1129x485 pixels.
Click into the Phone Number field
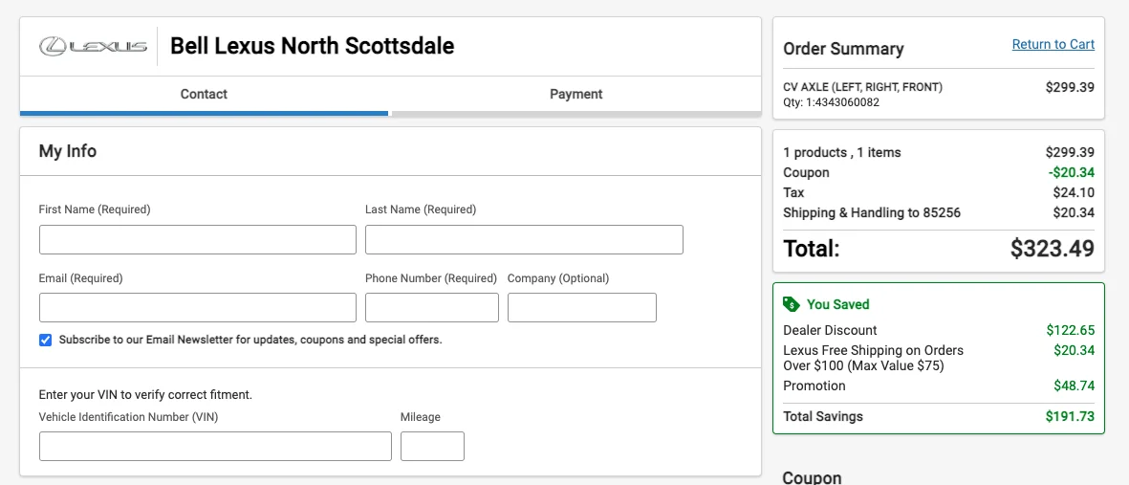coord(432,308)
